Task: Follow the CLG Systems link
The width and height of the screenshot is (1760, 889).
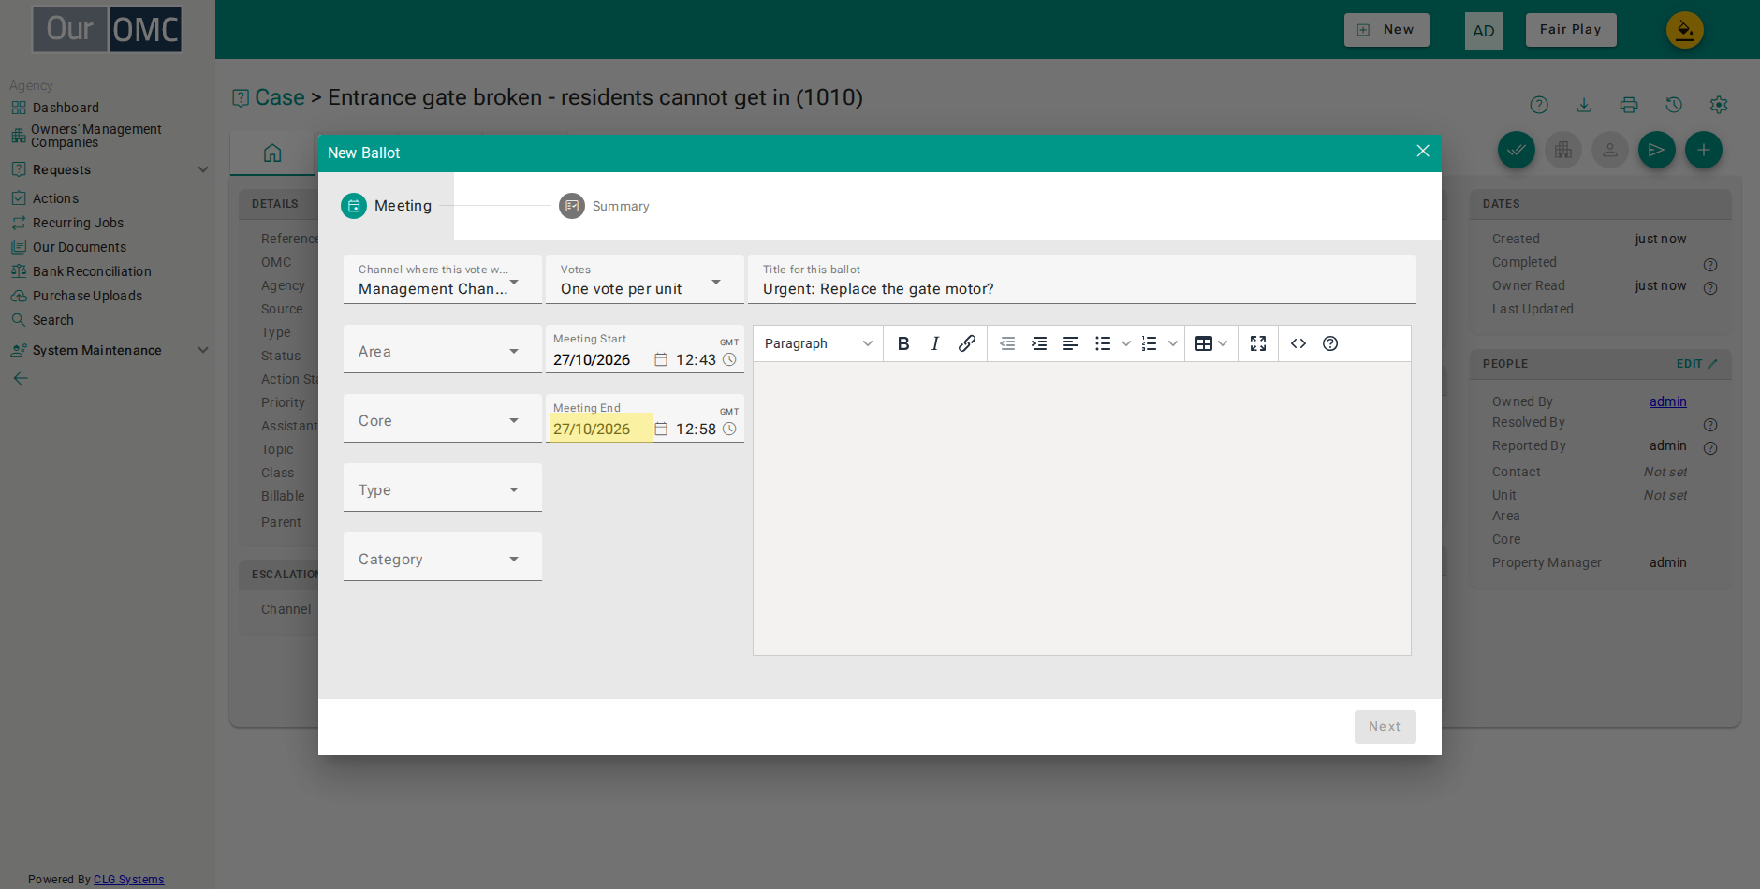Action: click(128, 880)
